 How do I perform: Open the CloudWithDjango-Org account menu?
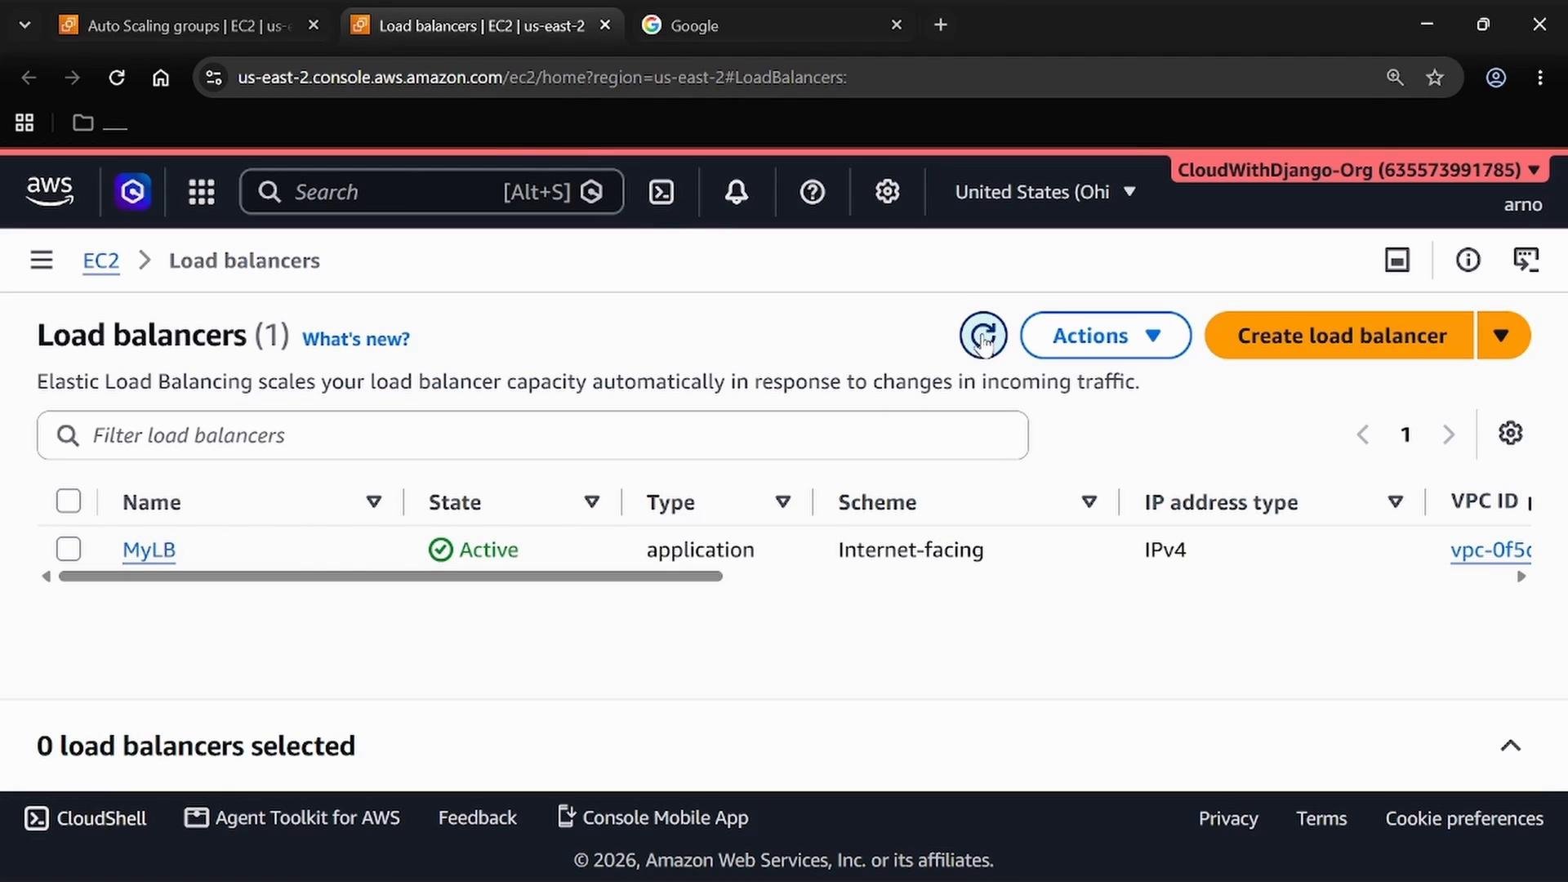[x=1359, y=170]
